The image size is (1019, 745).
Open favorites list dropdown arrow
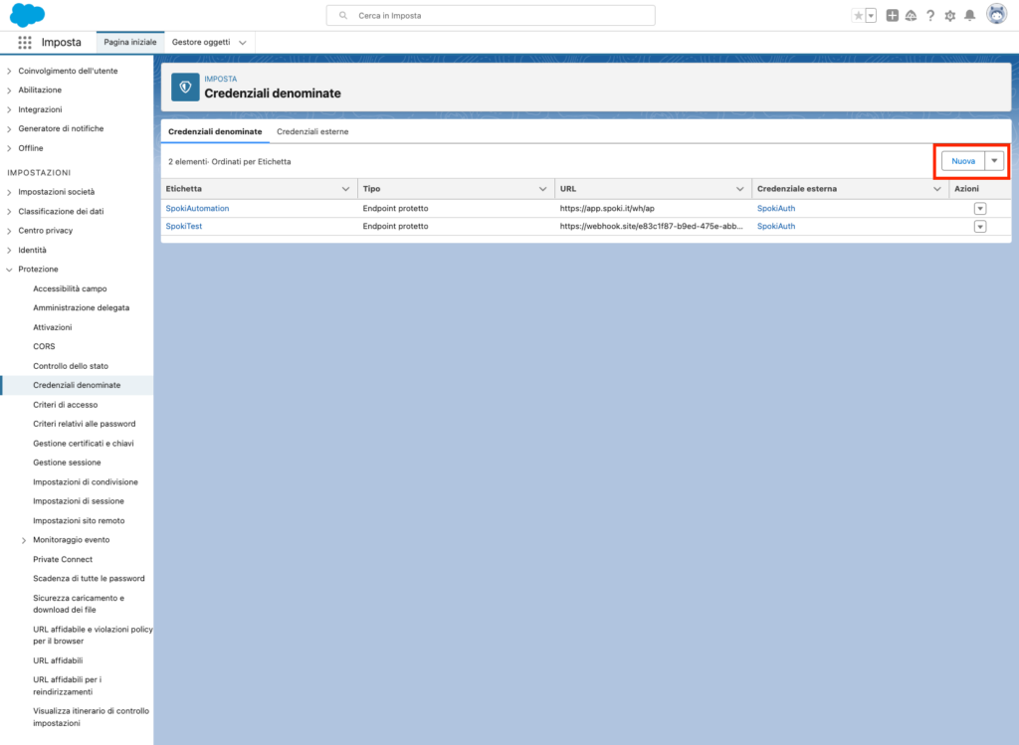click(x=871, y=16)
